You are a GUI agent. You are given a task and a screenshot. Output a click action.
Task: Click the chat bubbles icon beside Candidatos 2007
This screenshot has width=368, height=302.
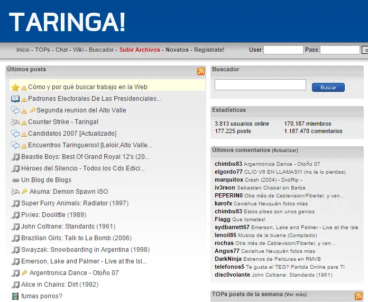15,134
